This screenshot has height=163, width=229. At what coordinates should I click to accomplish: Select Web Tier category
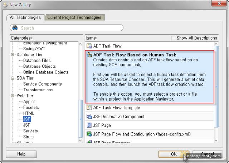(x=25, y=96)
